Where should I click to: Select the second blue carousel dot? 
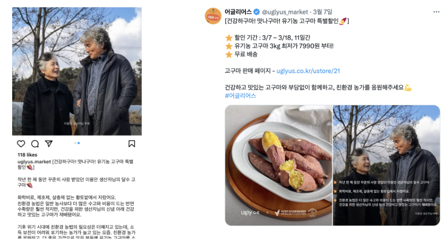[x=79, y=143]
